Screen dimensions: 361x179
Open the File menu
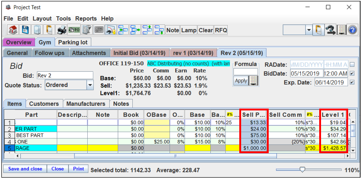coord(9,18)
